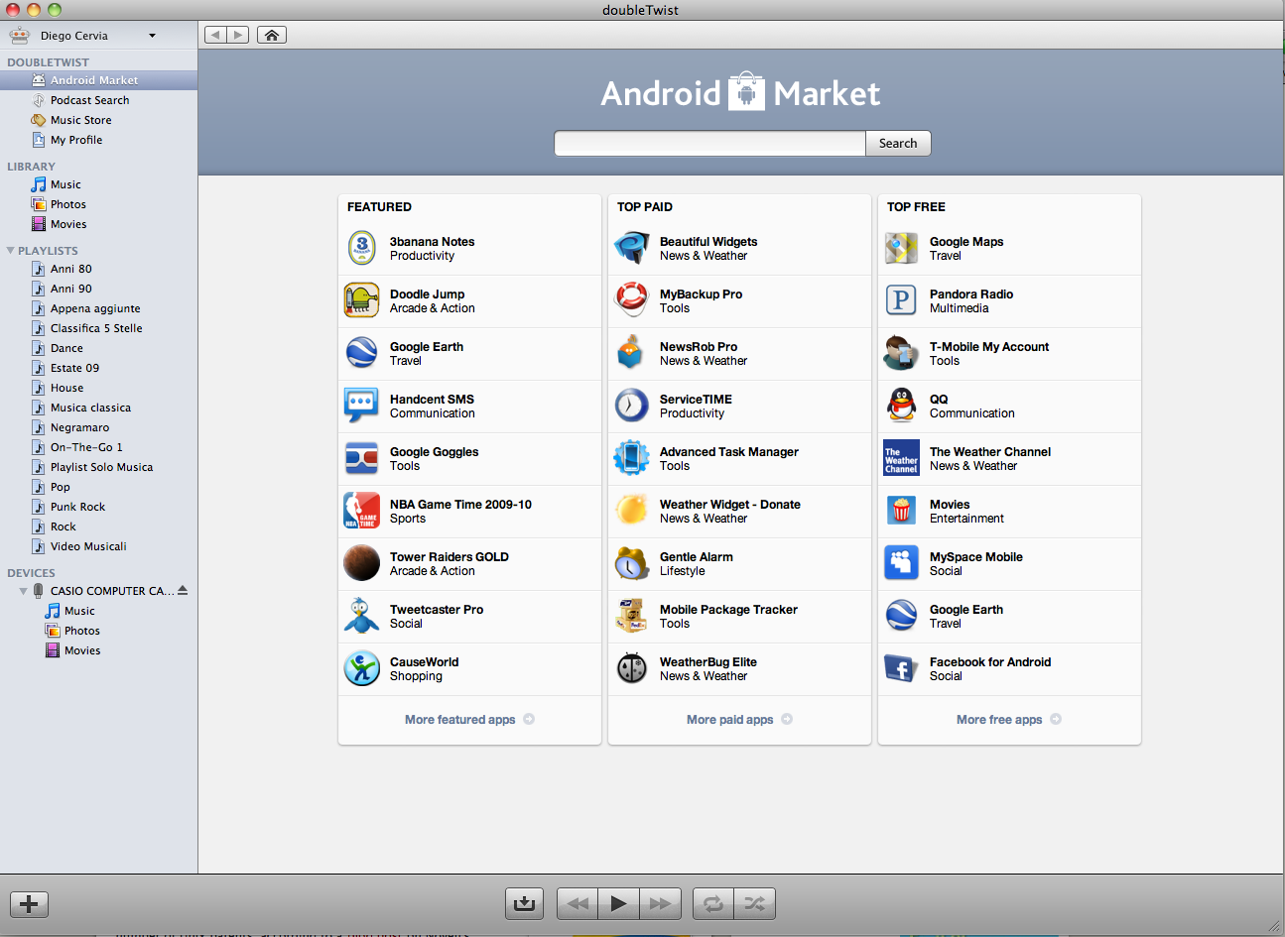Click the Pandora Radio app icon

tap(901, 300)
